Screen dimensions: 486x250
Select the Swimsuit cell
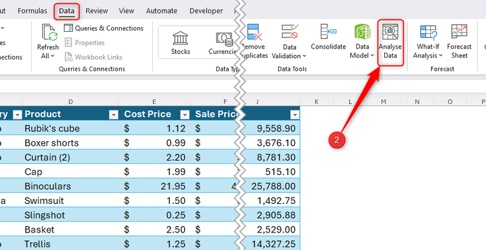(71, 201)
